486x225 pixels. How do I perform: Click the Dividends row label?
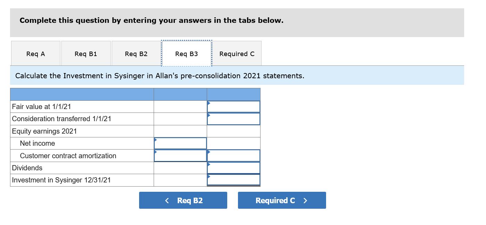click(x=27, y=168)
